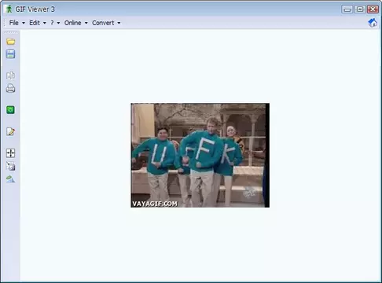Maximize the GIF Viewer window

[360, 9]
